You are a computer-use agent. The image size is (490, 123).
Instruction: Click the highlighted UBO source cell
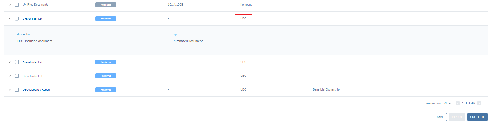pos(243,18)
